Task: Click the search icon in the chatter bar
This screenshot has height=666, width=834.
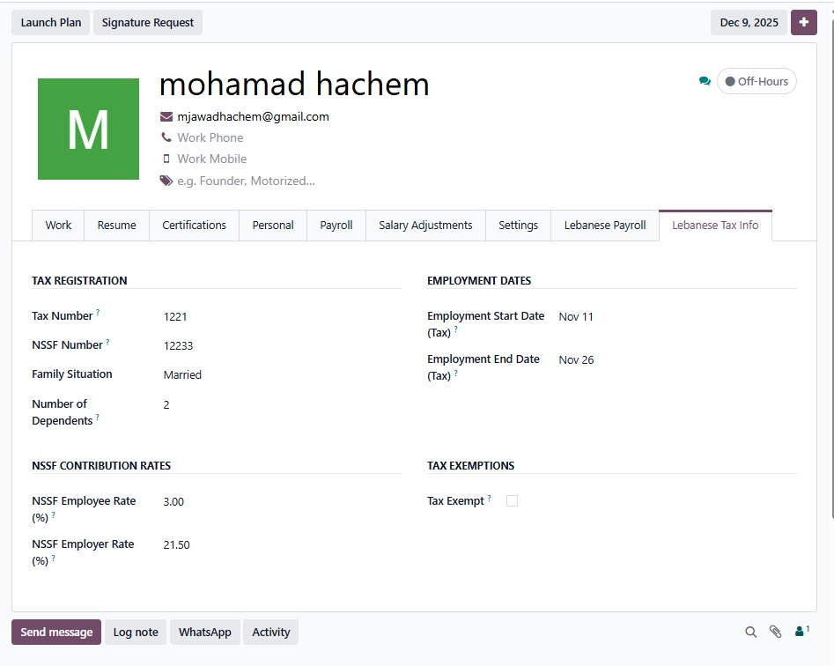Action: [751, 632]
